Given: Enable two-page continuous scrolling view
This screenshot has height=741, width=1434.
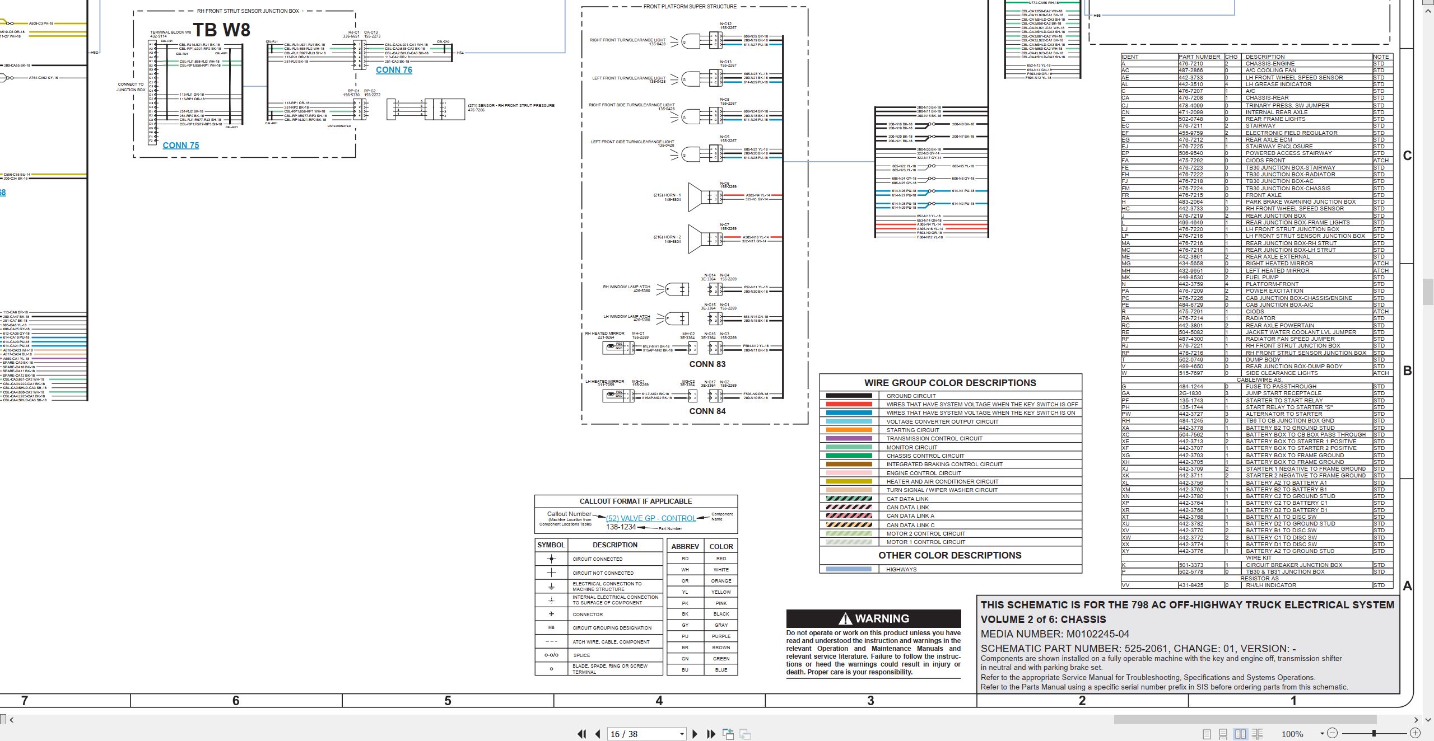Looking at the screenshot, I should (x=1258, y=734).
